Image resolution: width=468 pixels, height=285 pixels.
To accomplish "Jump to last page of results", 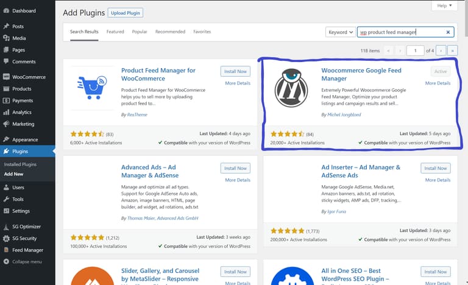I will tap(453, 51).
